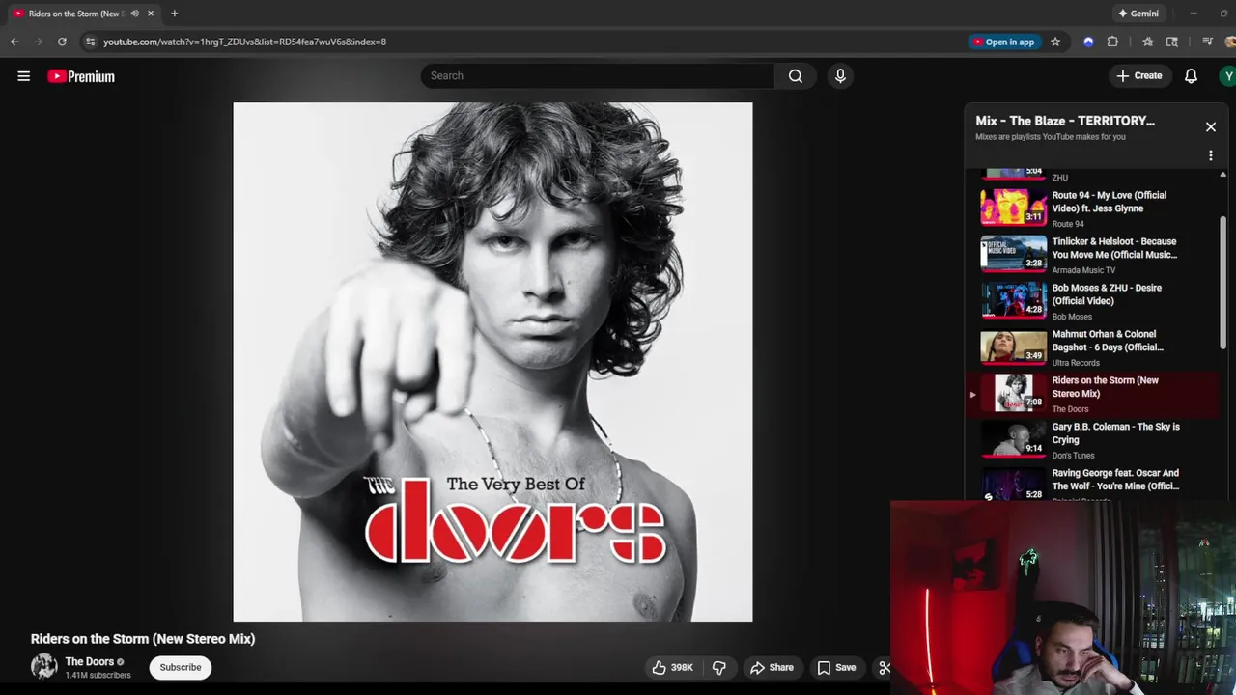Open the account avatar menu

(1228, 75)
